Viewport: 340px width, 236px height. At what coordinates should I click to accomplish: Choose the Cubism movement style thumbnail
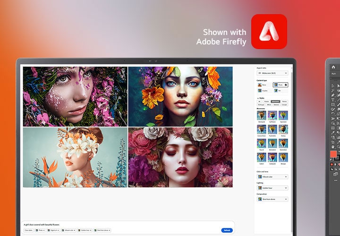click(x=261, y=157)
